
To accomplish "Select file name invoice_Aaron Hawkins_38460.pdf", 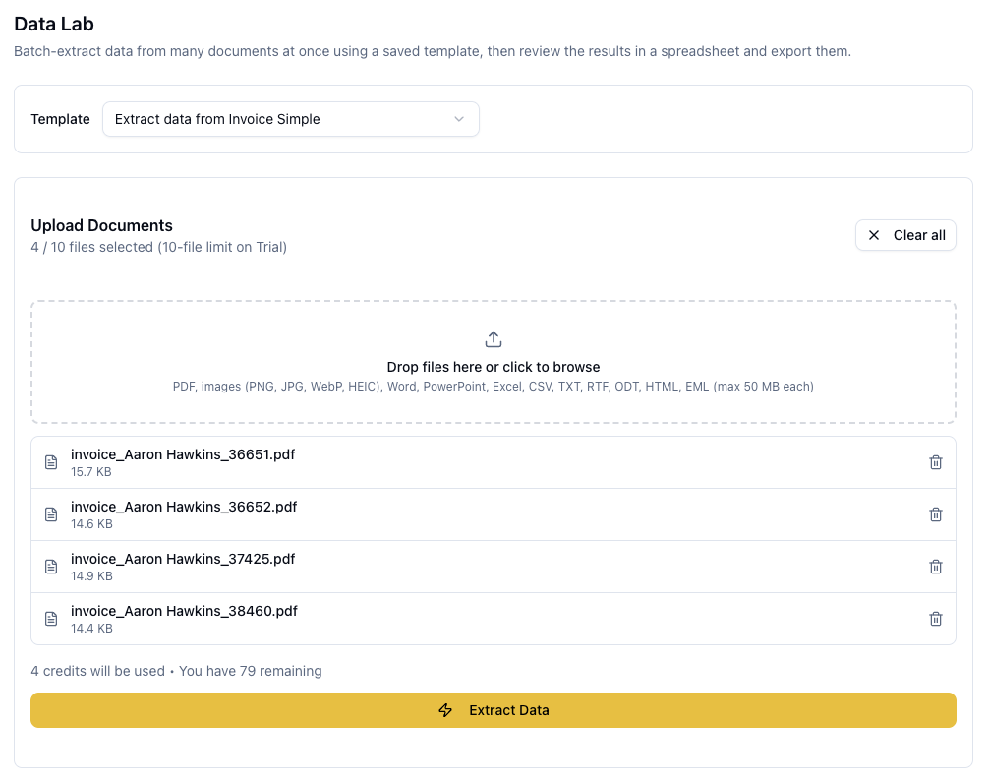I will [x=184, y=611].
